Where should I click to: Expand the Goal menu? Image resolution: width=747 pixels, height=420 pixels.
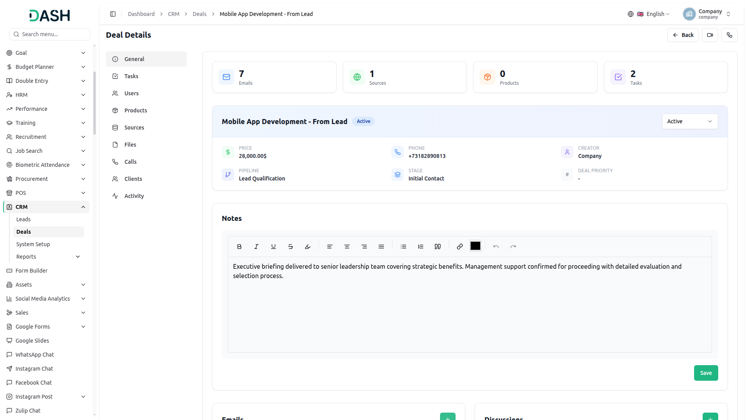point(46,53)
